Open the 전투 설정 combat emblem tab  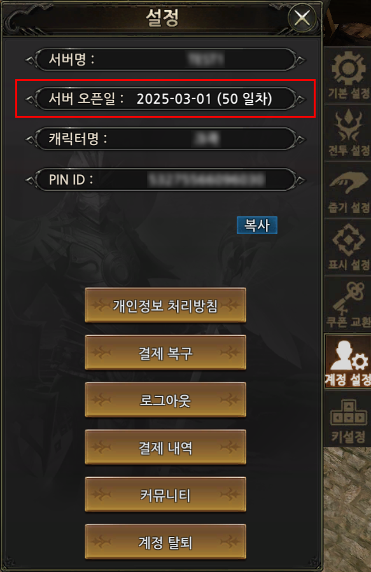[347, 132]
